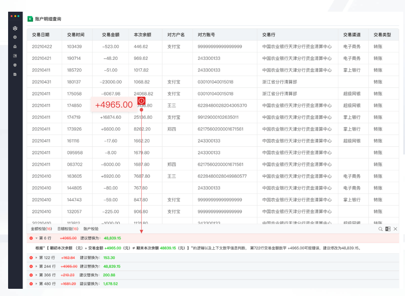Click the time cell 144743

(74, 200)
